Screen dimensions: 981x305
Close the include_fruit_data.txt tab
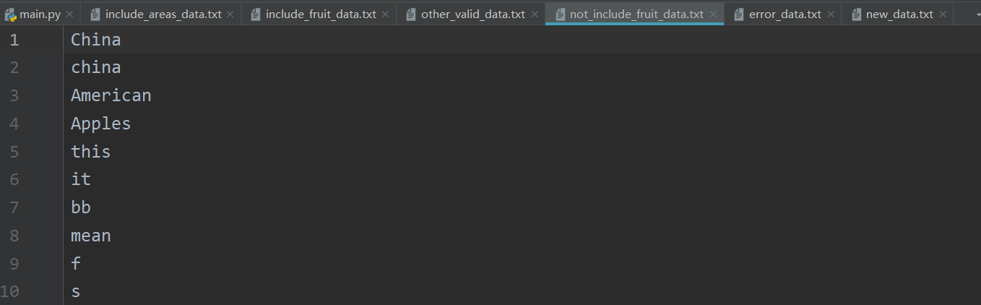(x=384, y=14)
